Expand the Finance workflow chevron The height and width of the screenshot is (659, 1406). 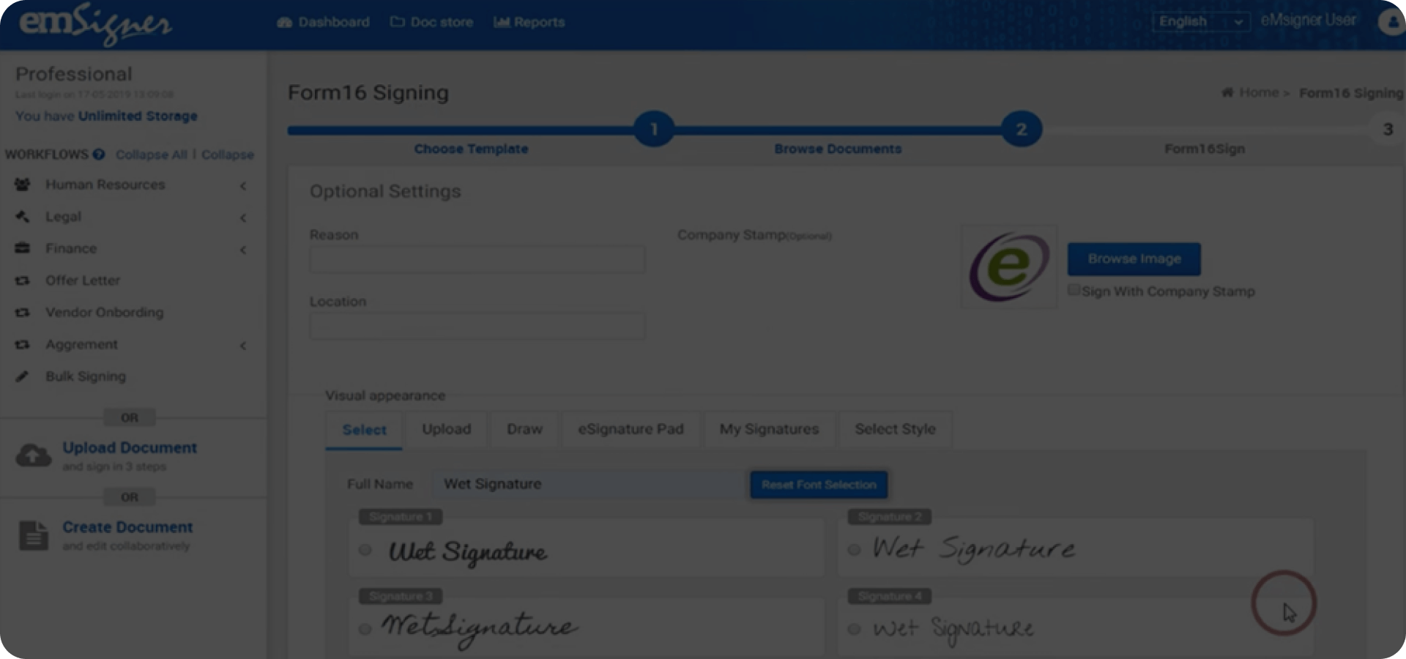point(242,250)
